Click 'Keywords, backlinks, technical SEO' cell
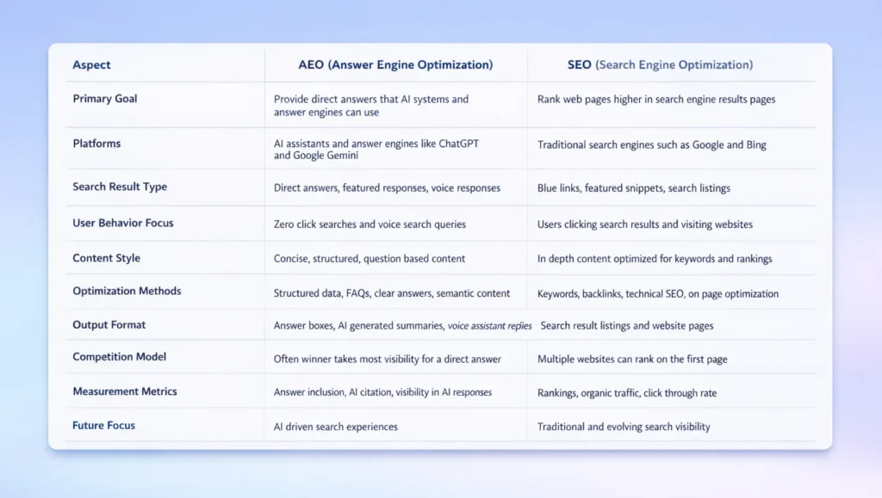Screen dimensions: 882x498 658,293
